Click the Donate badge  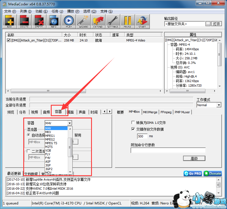(x=213, y=174)
